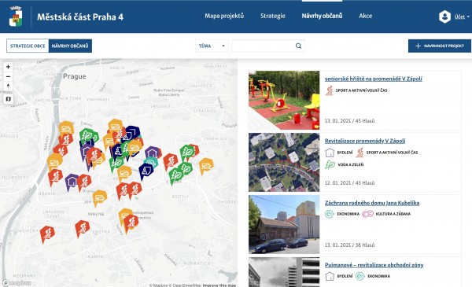Open Strategie menu item
This screenshot has height=287, width=472.
pos(273,16)
